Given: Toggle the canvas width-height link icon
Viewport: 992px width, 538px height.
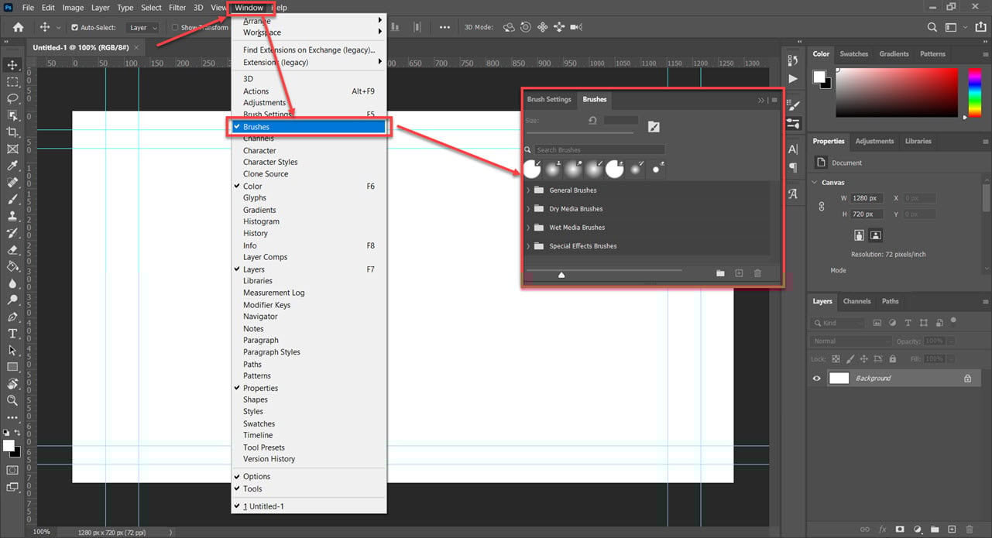Looking at the screenshot, I should [822, 207].
